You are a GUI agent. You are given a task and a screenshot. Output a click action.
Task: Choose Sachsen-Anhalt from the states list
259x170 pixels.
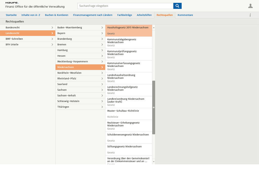pos(80,95)
